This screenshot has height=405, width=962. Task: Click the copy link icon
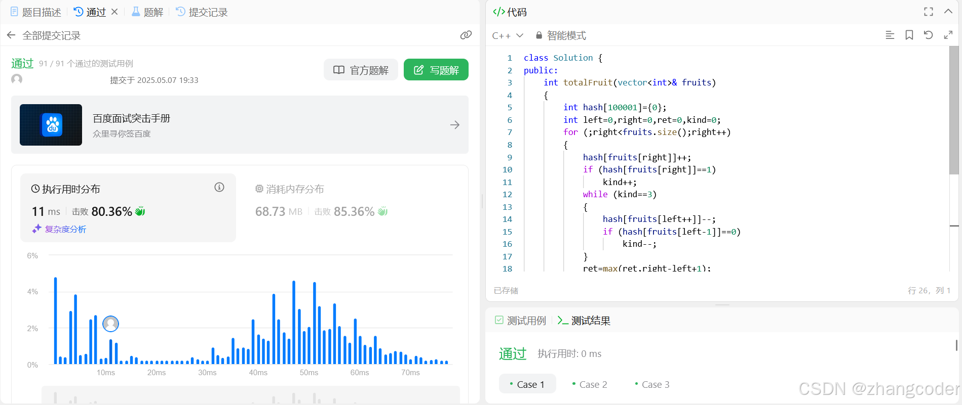click(x=466, y=35)
